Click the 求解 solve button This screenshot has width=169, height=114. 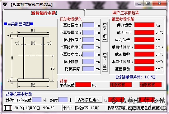[x=105, y=32]
